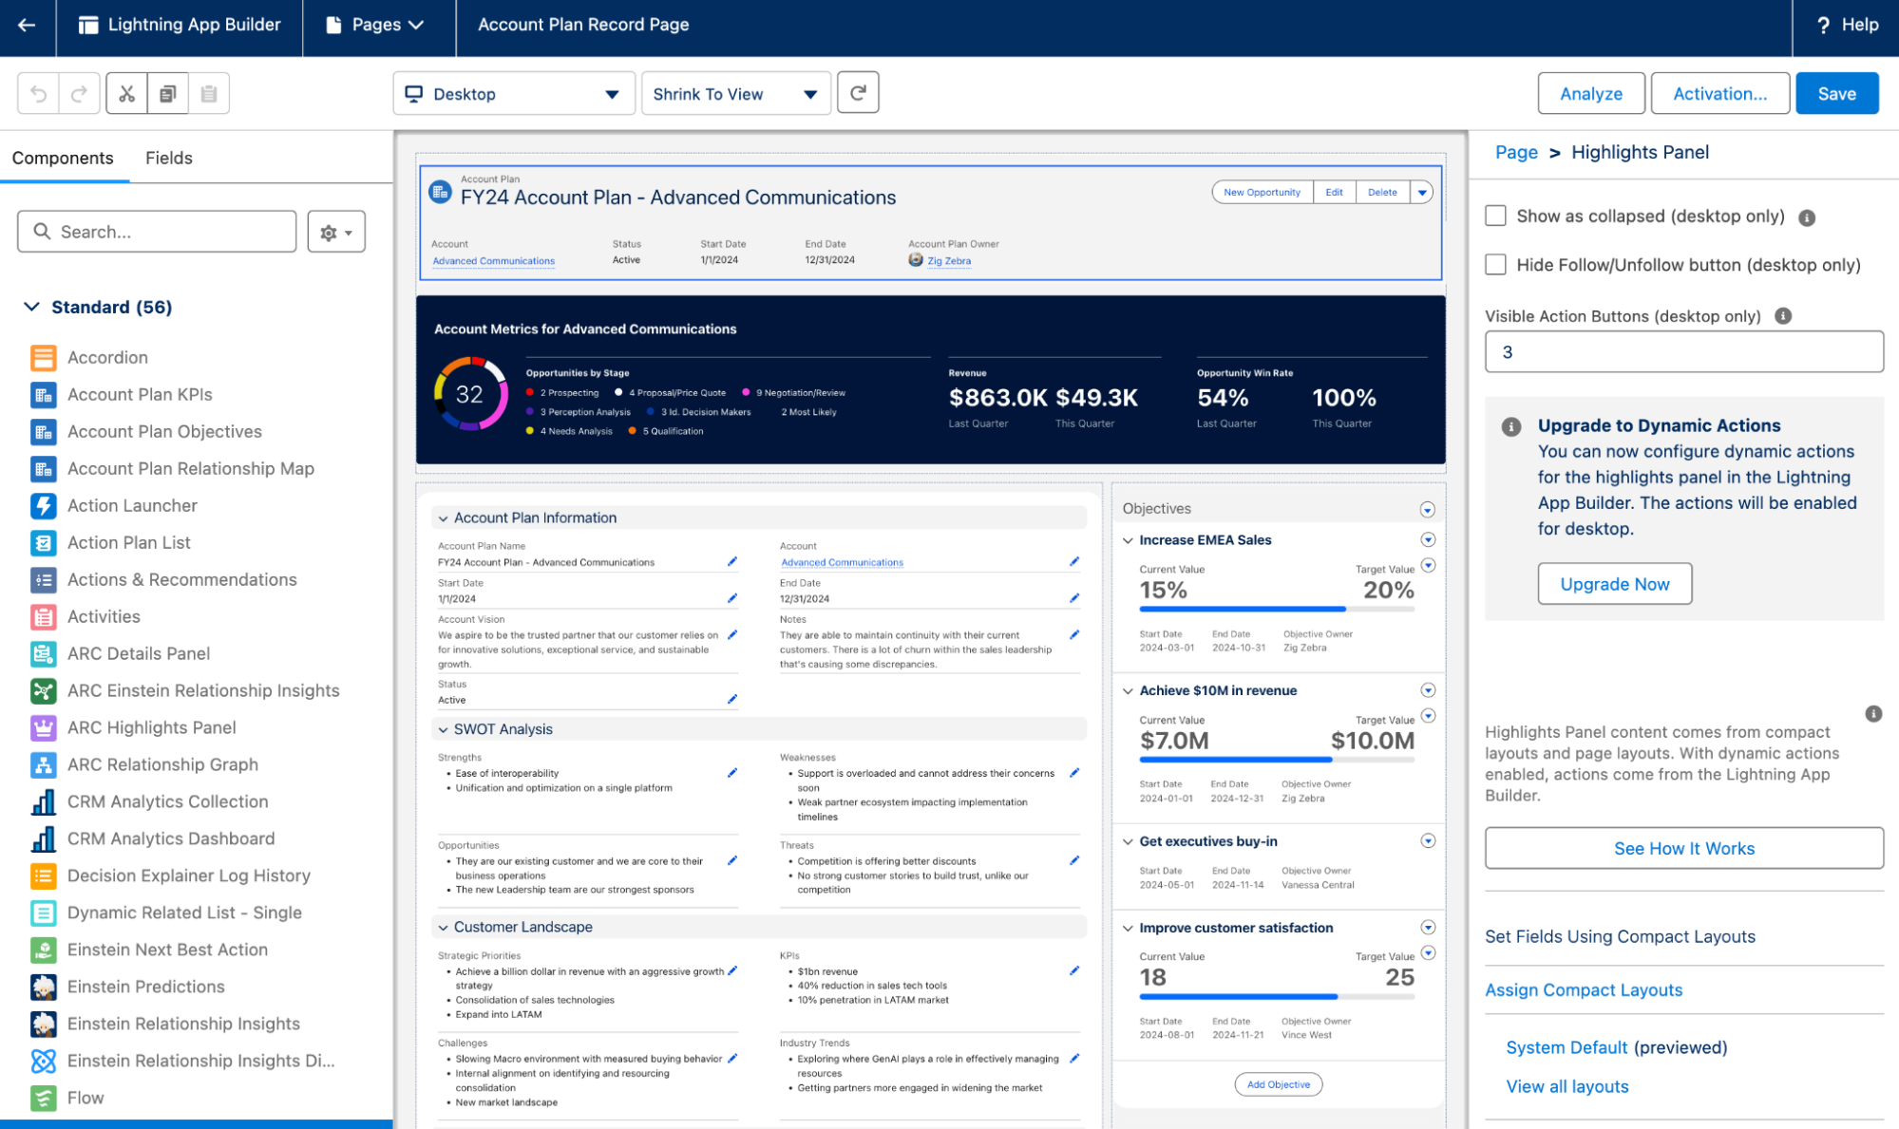The width and height of the screenshot is (1899, 1129).
Task: Click the Refresh canvas icon
Action: [x=858, y=93]
